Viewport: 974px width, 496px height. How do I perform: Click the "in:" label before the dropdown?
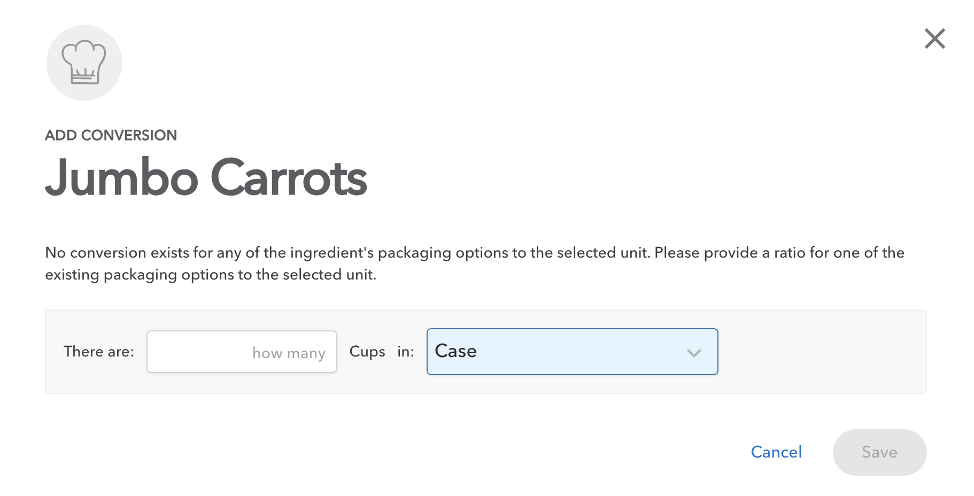(405, 352)
